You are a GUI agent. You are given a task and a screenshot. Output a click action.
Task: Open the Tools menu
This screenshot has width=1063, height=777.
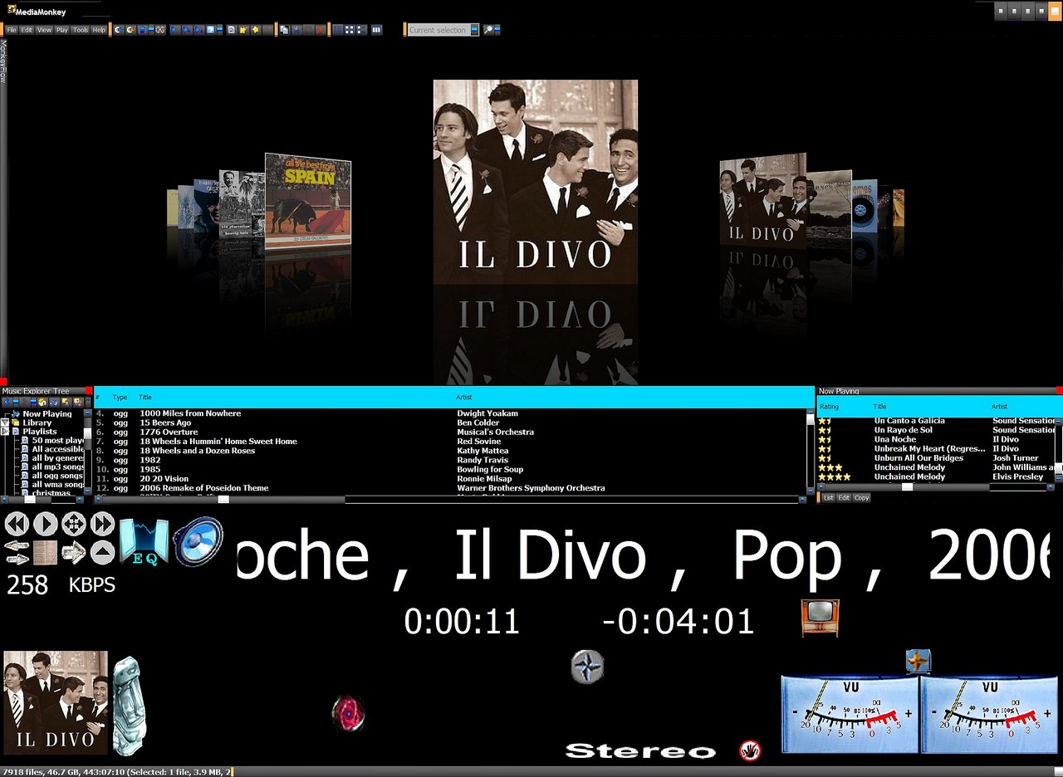[x=81, y=30]
